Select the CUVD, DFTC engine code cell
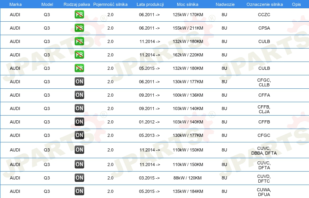The width and height of the screenshot is (309, 198). (x=264, y=179)
